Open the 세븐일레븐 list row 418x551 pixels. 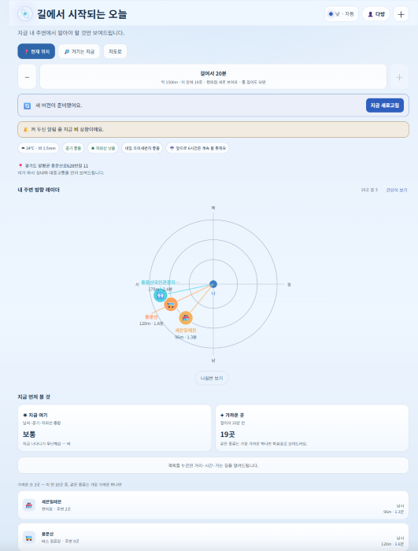tap(213, 505)
